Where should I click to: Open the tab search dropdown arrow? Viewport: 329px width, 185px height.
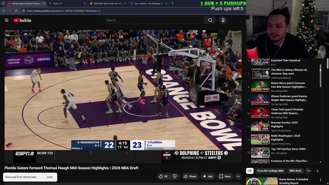pyautogui.click(x=3, y=4)
